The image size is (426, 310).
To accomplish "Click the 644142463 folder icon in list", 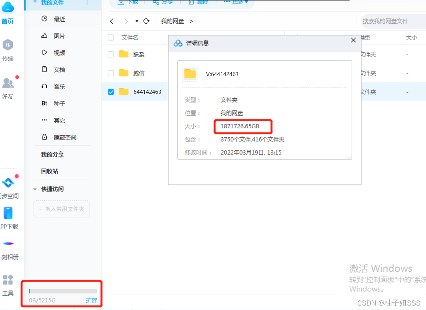I will pos(124,92).
